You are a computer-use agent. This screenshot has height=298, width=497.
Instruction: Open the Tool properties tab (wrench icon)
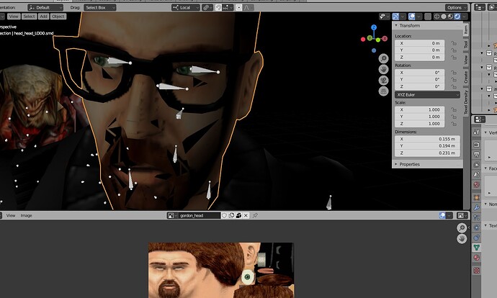(476, 132)
